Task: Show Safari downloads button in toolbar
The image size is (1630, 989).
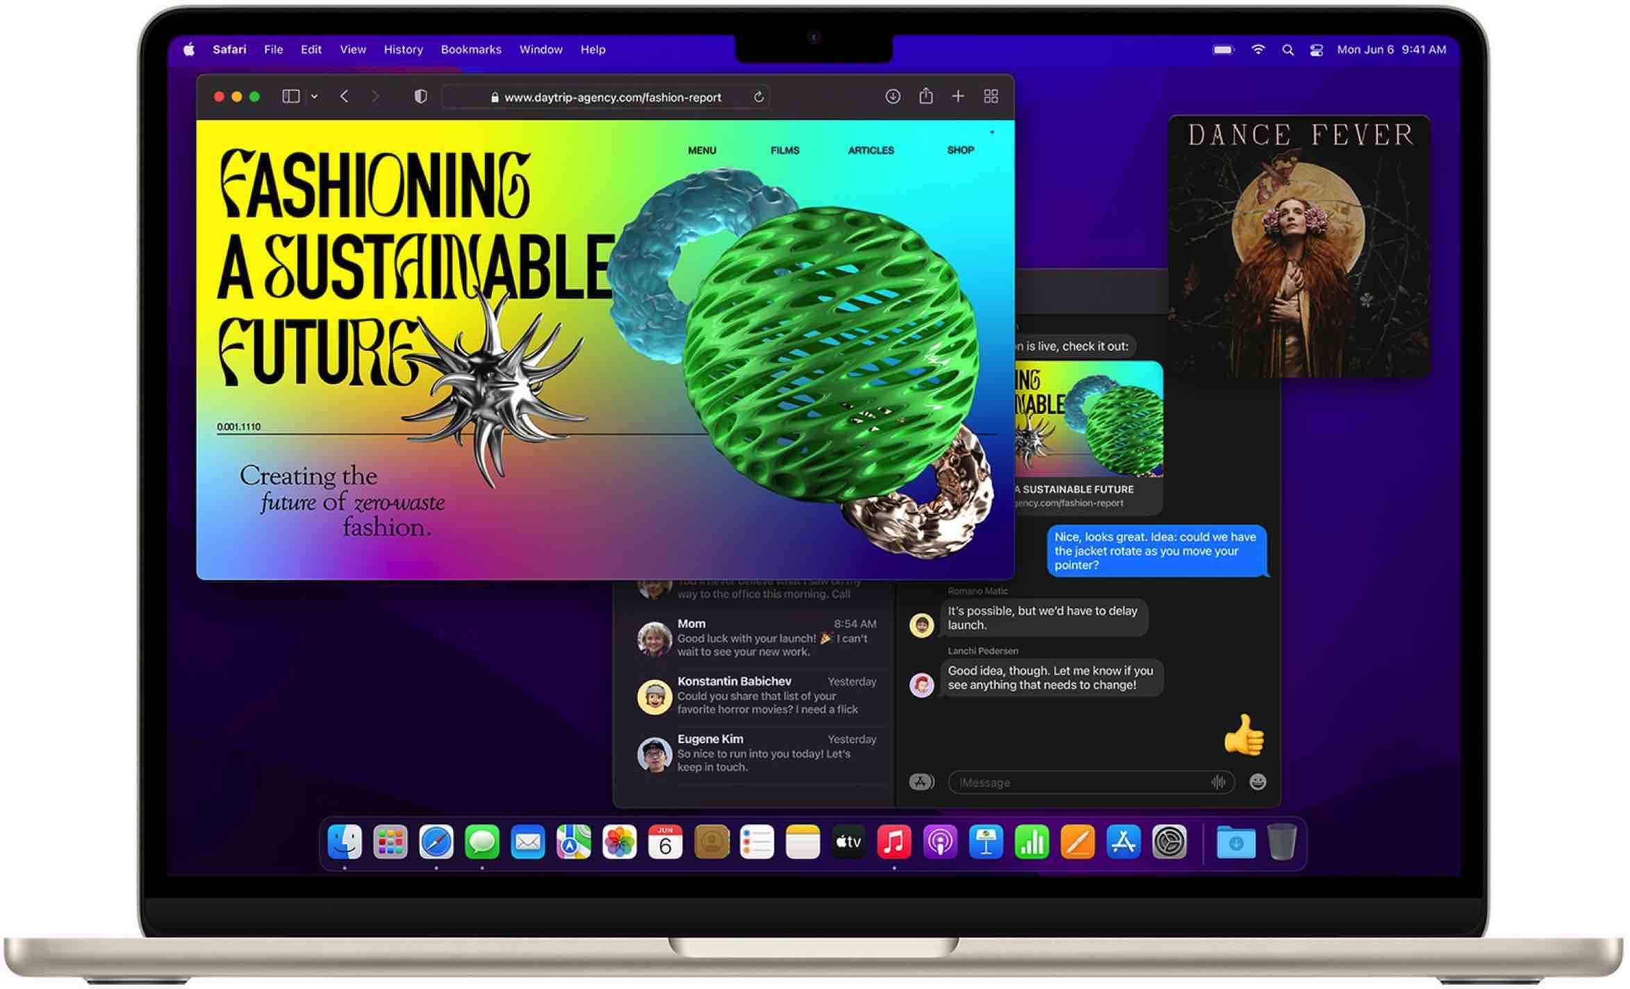Action: 894,97
